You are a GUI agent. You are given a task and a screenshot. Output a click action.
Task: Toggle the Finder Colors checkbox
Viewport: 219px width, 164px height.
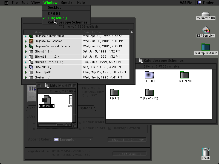[80, 128]
